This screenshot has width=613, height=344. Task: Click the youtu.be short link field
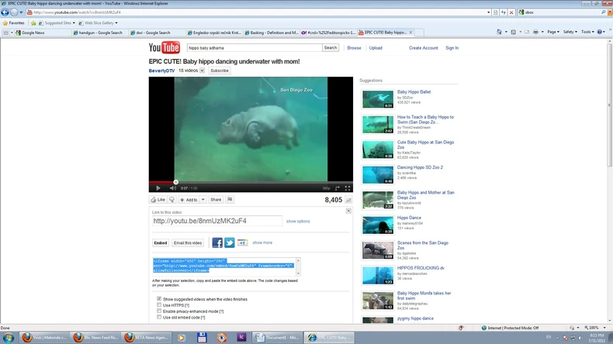point(217,221)
